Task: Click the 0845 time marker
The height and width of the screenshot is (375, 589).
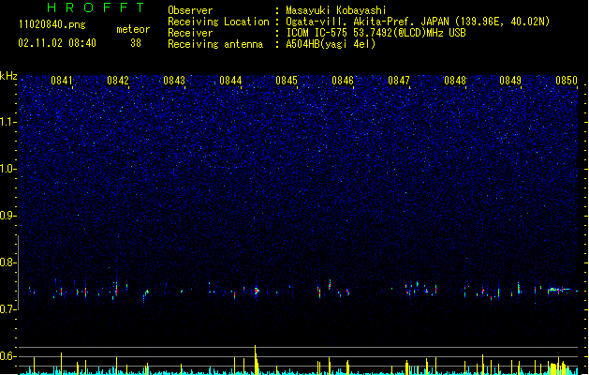Action: tap(287, 81)
